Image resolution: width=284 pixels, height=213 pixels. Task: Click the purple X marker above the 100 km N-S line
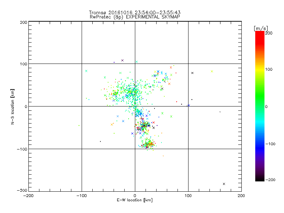(122, 60)
